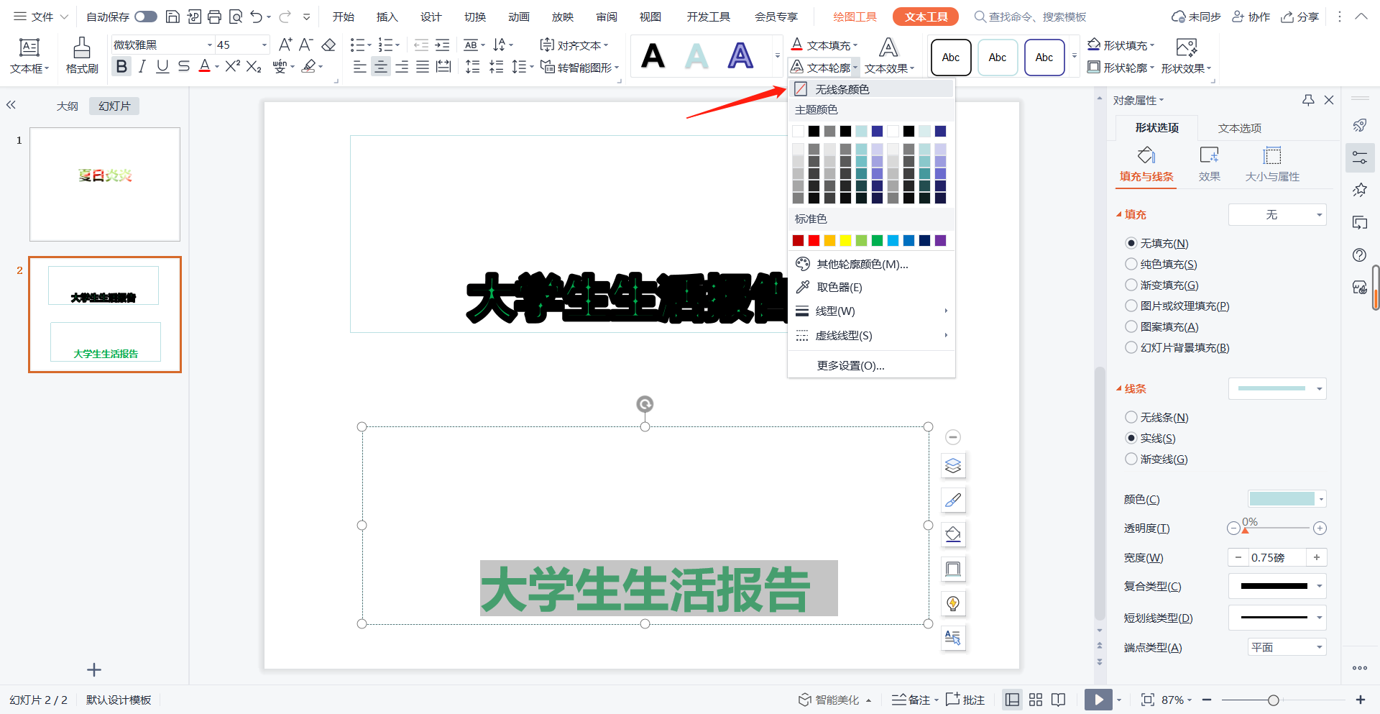The width and height of the screenshot is (1380, 714).
Task: Select 渐变填充 gradient fill option
Action: (x=1131, y=285)
